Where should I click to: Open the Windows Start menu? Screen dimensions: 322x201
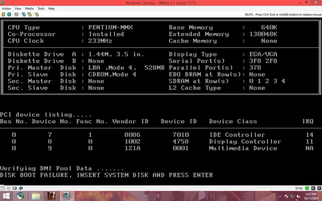(x=6, y=196)
